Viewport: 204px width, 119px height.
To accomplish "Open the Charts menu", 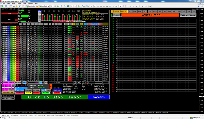I will (19, 3).
